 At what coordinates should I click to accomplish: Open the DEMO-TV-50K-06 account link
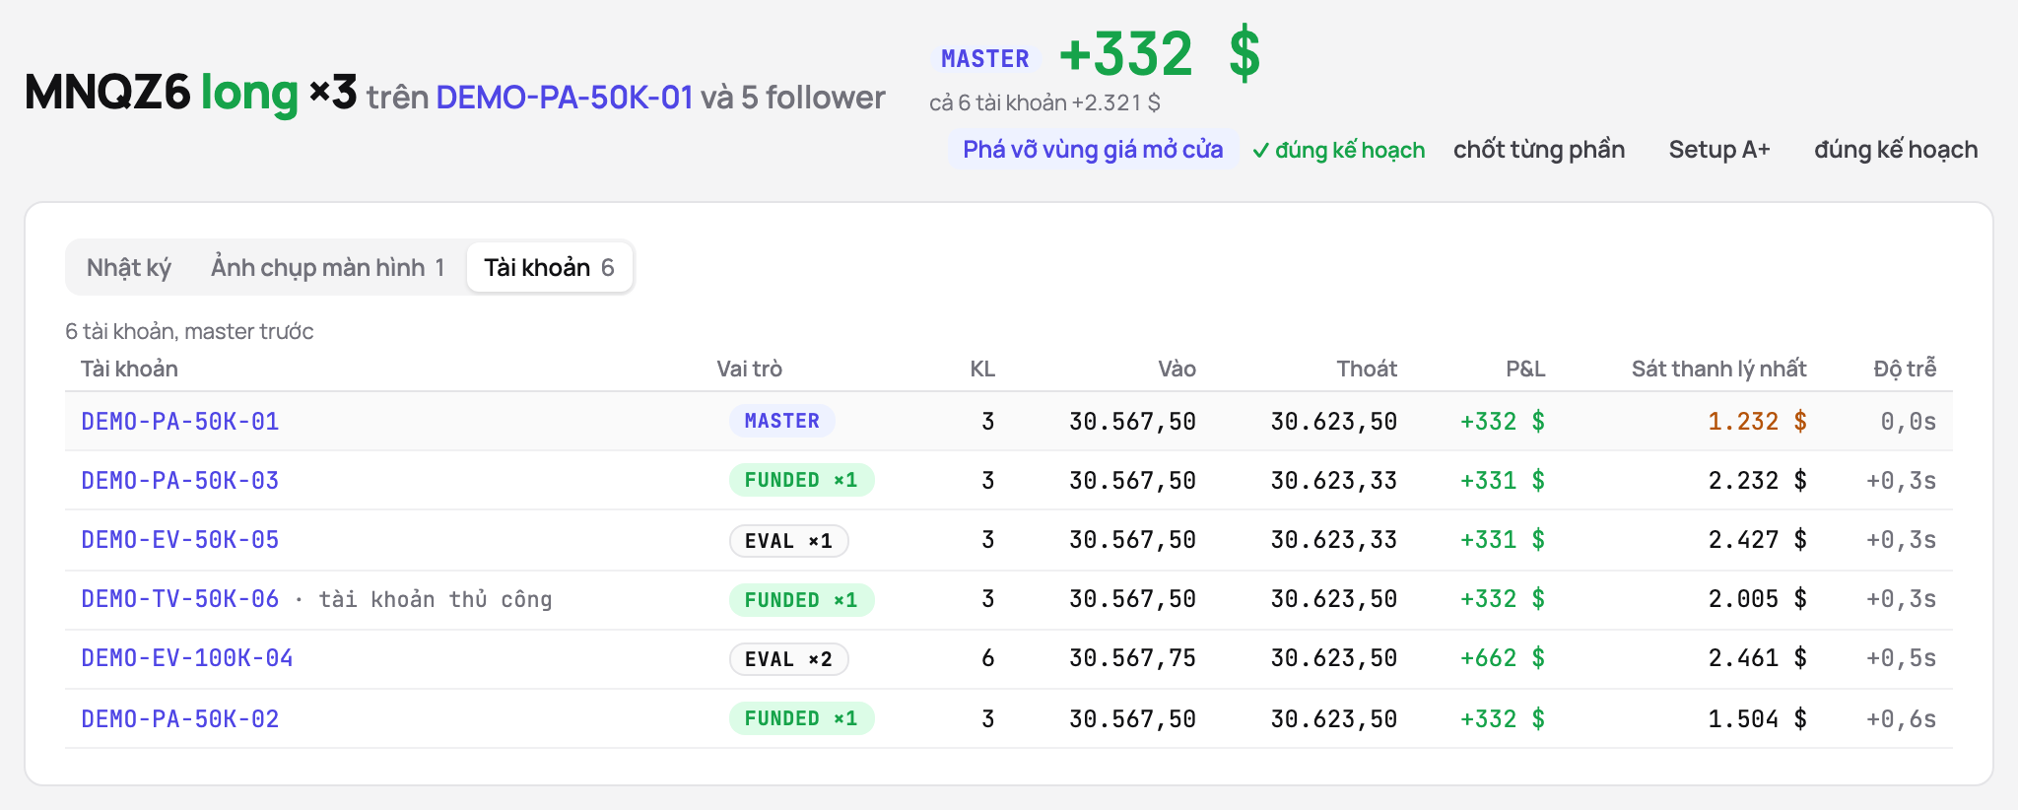(180, 599)
